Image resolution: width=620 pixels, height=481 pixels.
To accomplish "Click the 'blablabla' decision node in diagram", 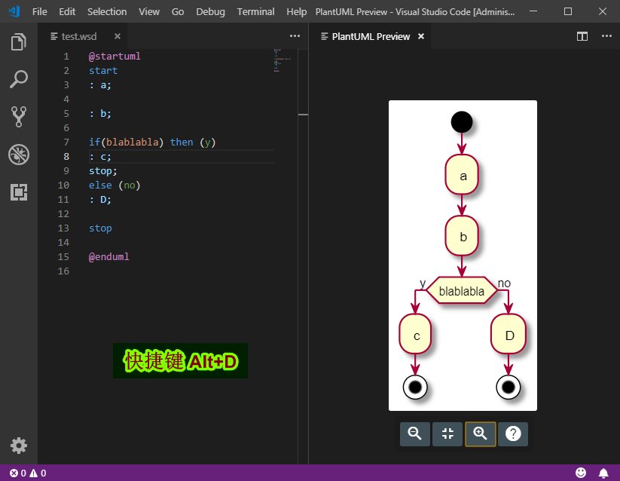I will [x=462, y=291].
